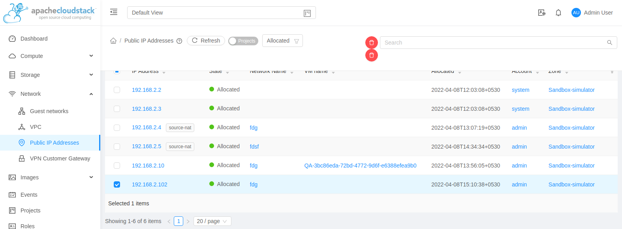Open the notifications bell
This screenshot has height=229, width=622.
(x=558, y=13)
